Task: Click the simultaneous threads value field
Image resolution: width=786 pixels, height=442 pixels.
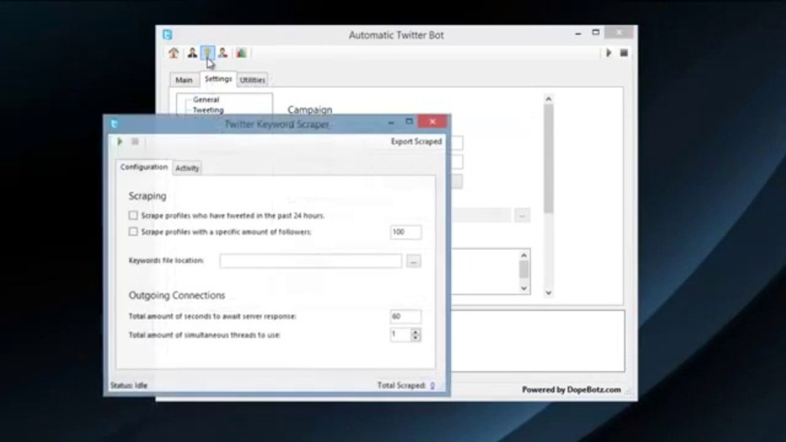Action: [x=400, y=335]
